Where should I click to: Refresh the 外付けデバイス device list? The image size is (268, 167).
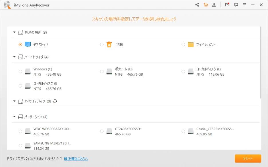pos(56,101)
